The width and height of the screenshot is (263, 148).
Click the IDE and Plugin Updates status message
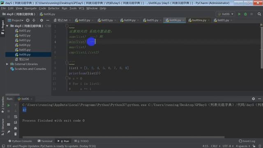click(51, 146)
